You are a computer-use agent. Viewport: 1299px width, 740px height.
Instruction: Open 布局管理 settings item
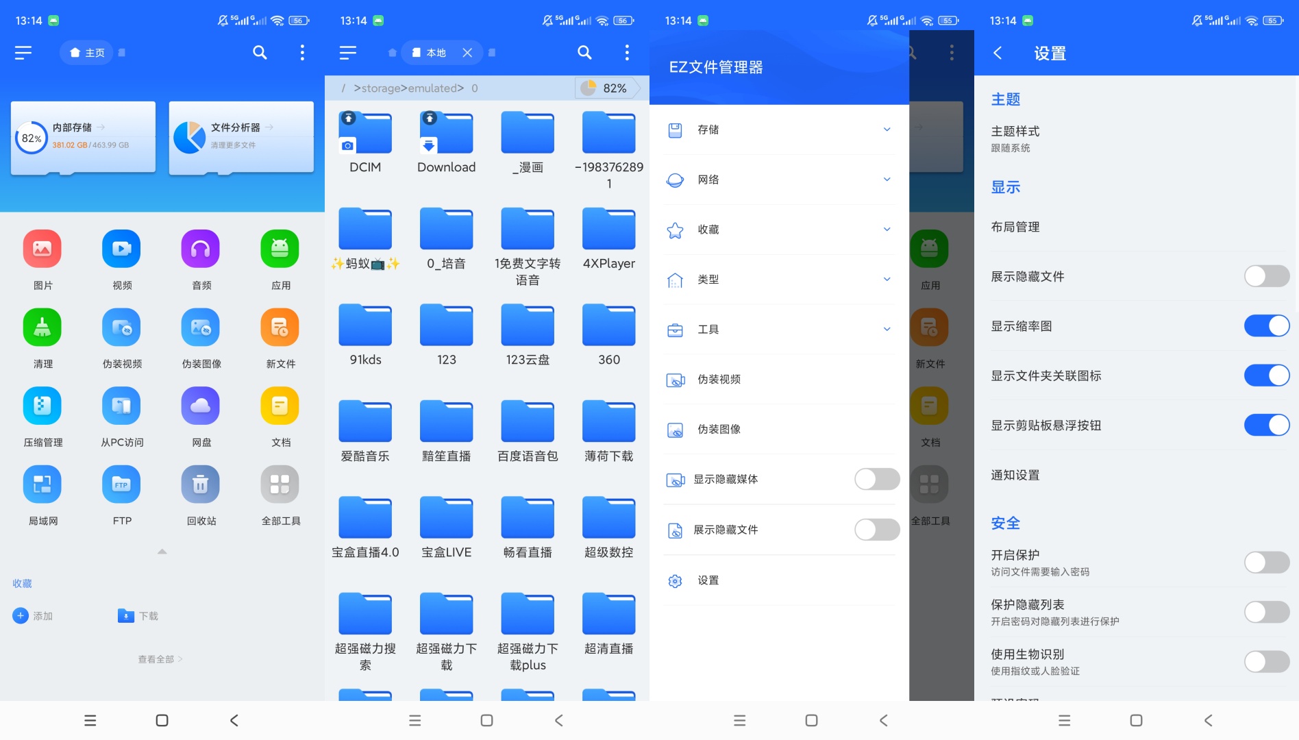1137,227
